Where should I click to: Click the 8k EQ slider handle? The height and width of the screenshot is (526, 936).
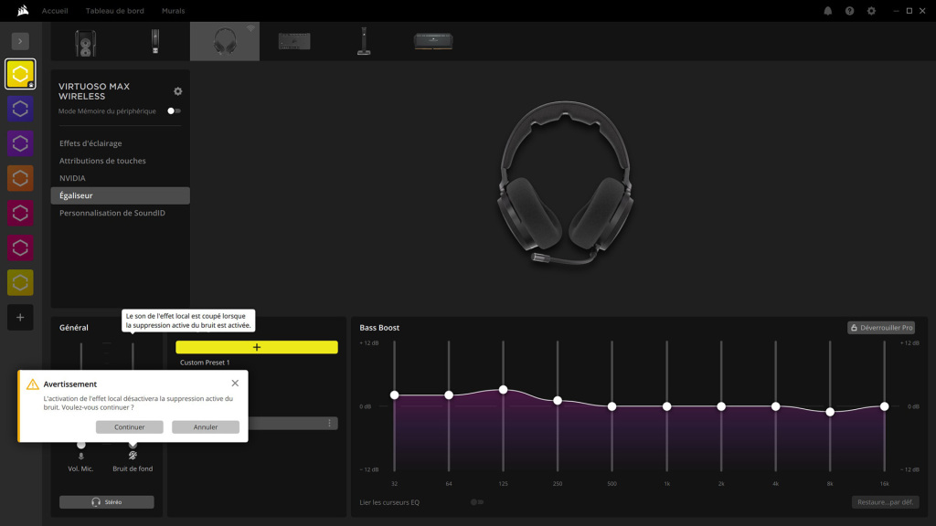[x=830, y=412]
